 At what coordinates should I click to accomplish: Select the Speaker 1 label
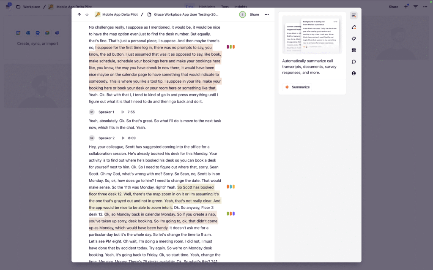tap(106, 112)
